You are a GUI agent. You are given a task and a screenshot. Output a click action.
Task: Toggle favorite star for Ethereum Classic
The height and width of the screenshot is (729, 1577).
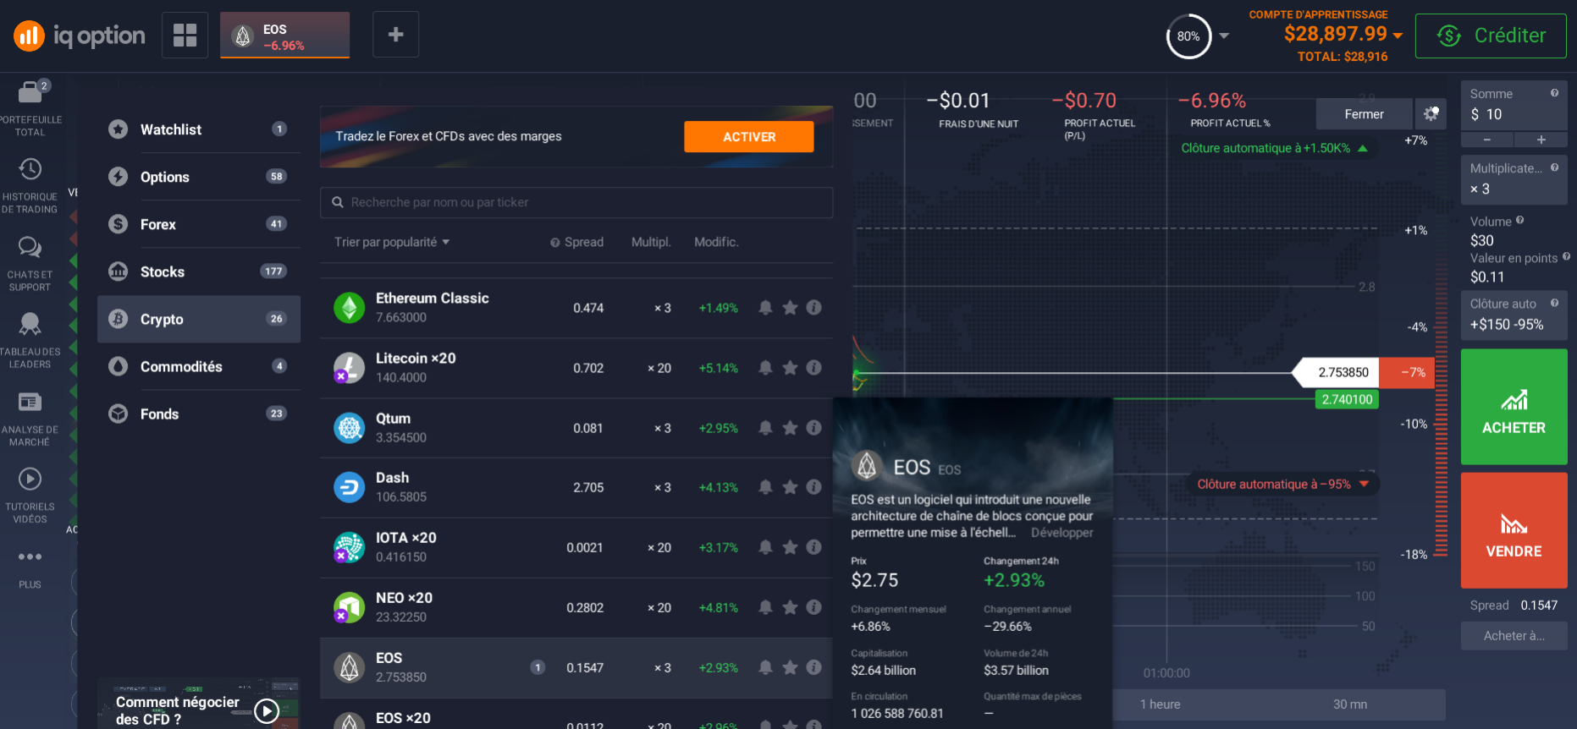(x=790, y=308)
